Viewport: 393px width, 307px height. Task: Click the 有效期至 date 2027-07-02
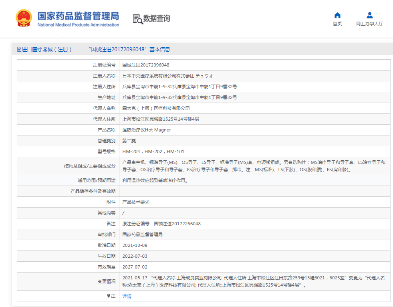pos(135,267)
